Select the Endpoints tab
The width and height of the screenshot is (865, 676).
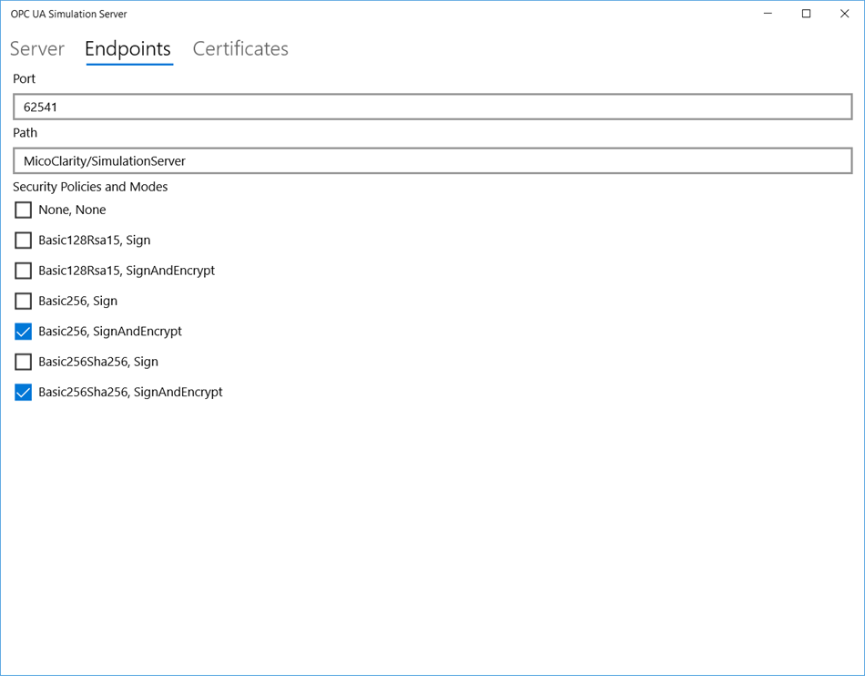(127, 49)
